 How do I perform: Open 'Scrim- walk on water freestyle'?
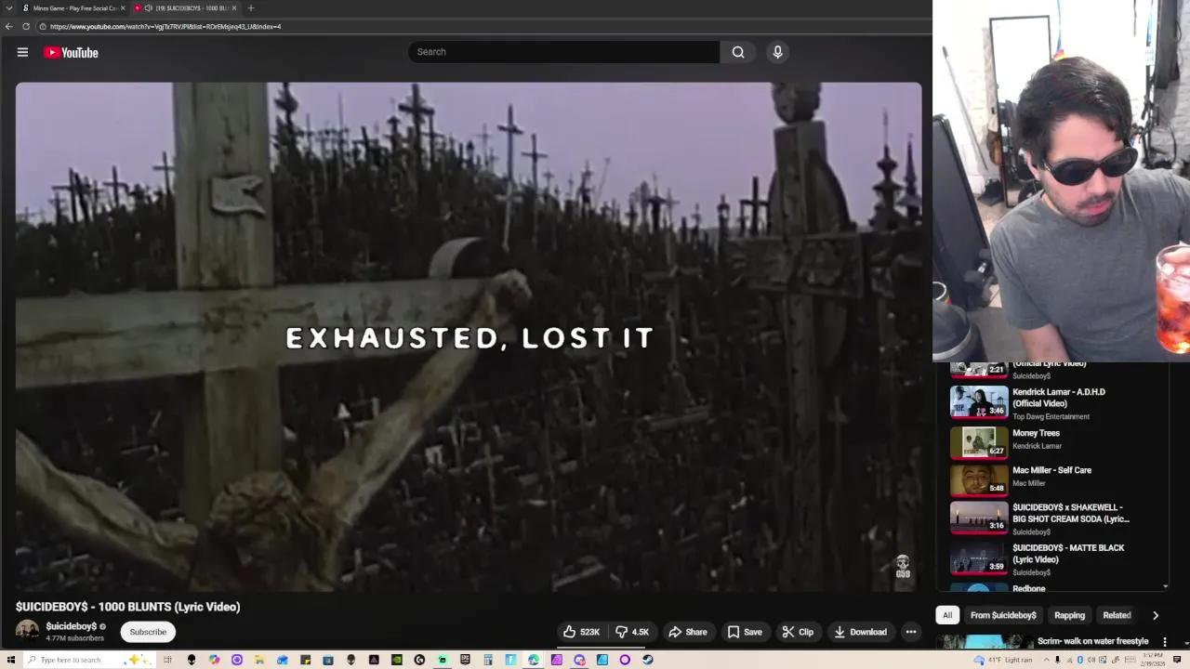click(x=1093, y=641)
